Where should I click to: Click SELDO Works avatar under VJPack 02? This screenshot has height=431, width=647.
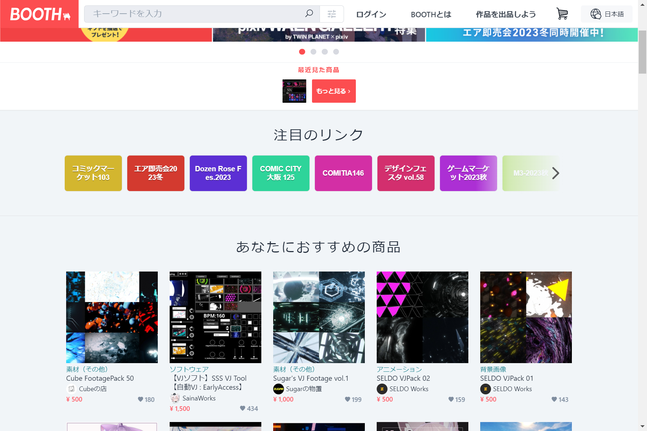[x=382, y=389]
